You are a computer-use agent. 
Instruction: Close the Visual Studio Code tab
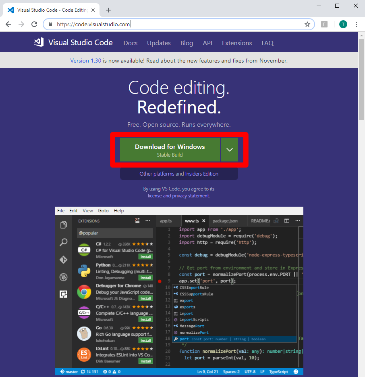[x=93, y=10]
